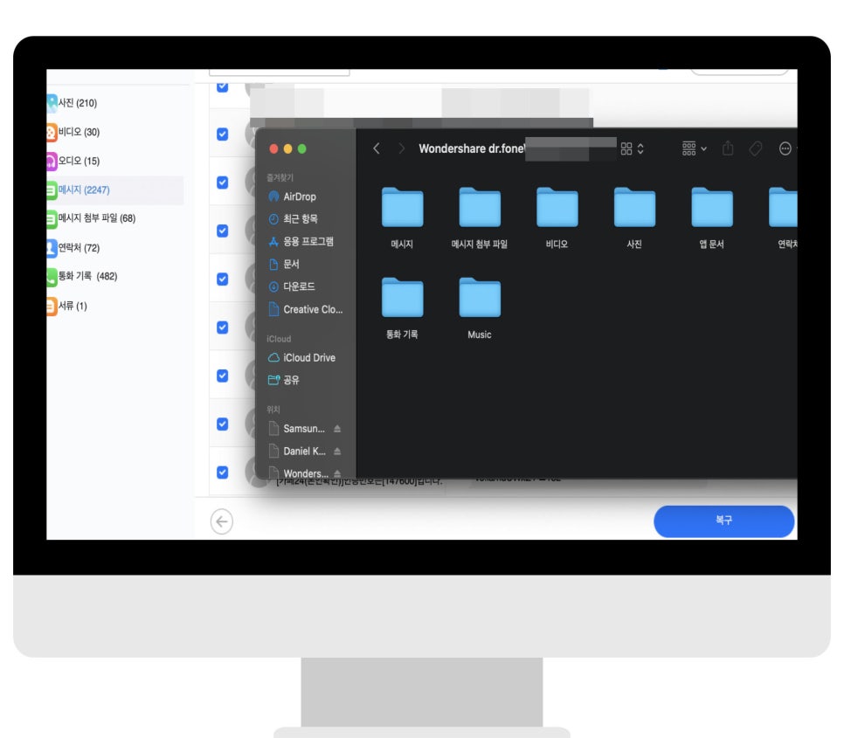This screenshot has width=844, height=738.
Task: Uncheck the second message row checkbox
Action: (x=222, y=134)
